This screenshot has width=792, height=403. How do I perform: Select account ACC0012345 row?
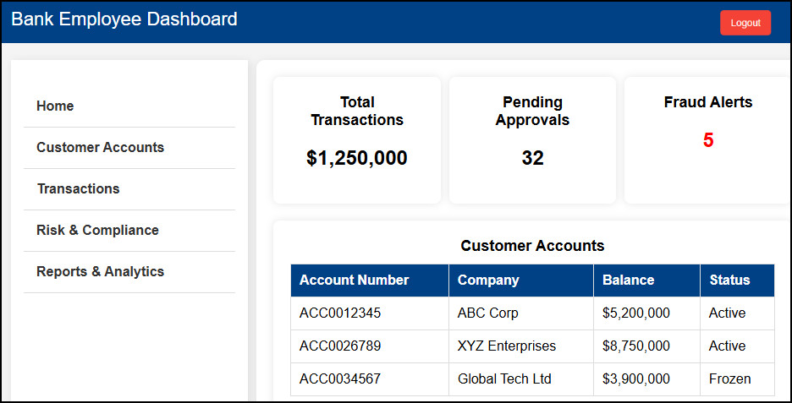pyautogui.click(x=340, y=313)
